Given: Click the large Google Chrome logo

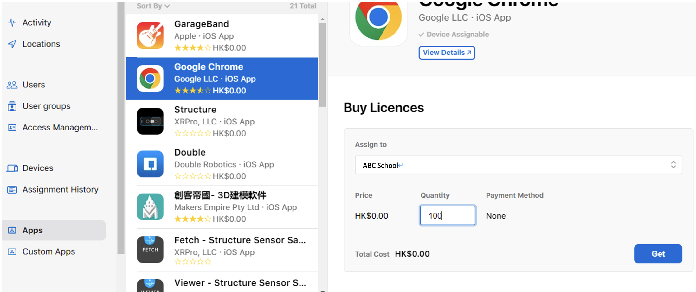Looking at the screenshot, I should [x=378, y=20].
